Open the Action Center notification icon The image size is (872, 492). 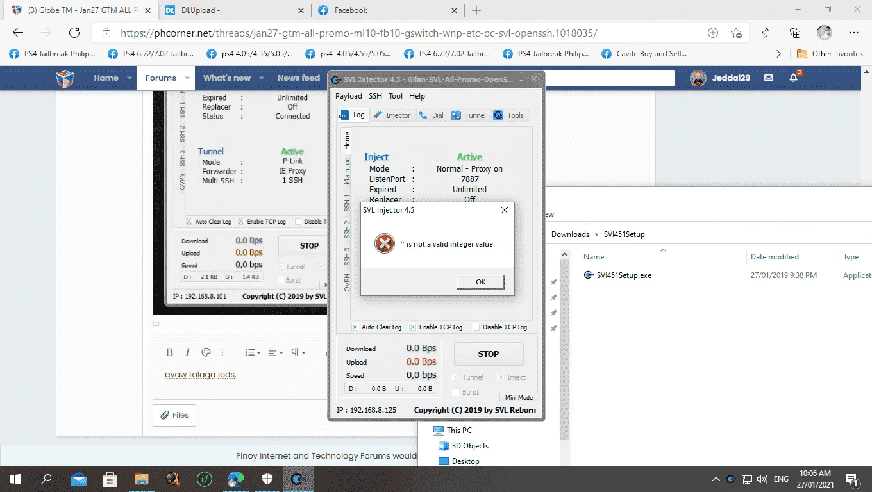pos(853,479)
